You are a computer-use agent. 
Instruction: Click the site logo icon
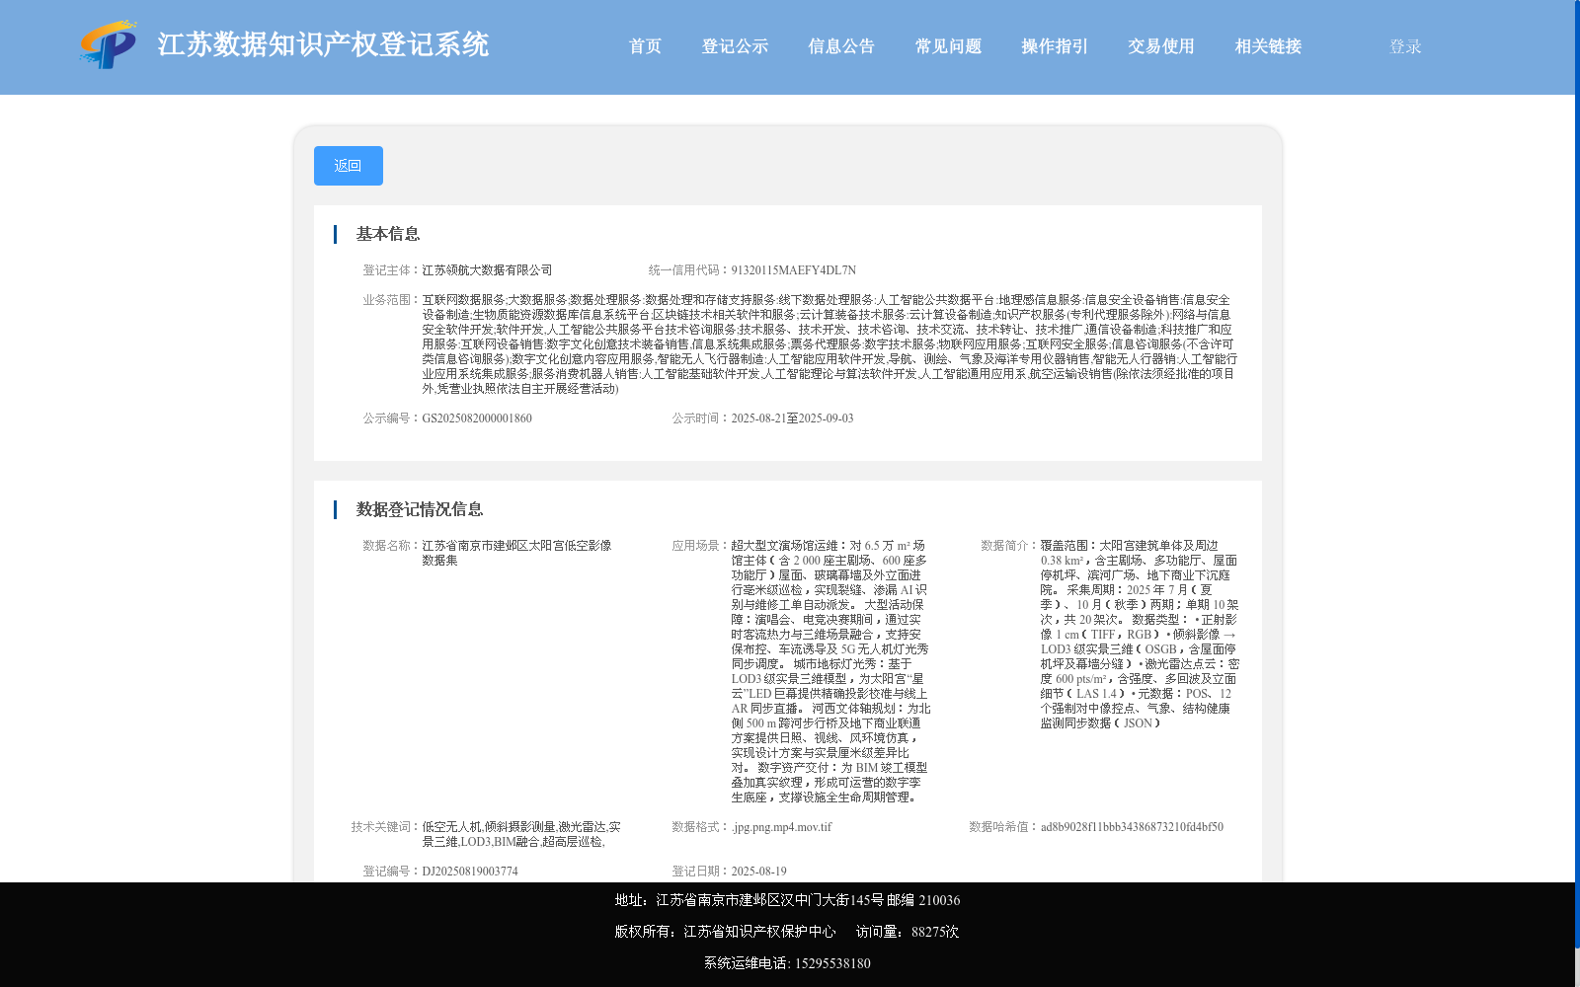click(109, 44)
